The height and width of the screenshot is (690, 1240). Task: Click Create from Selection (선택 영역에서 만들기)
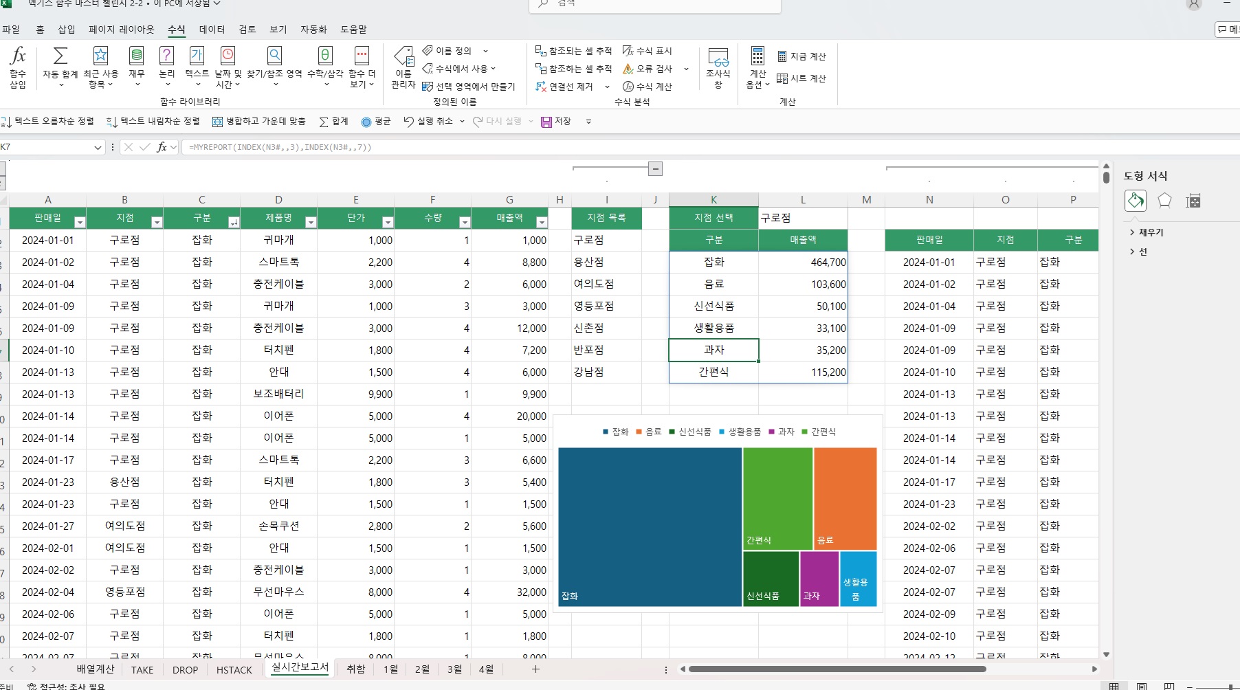468,87
